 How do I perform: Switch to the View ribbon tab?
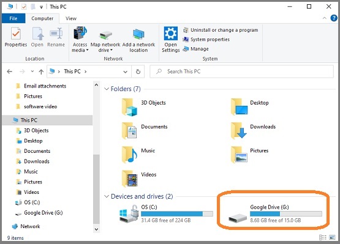71,18
